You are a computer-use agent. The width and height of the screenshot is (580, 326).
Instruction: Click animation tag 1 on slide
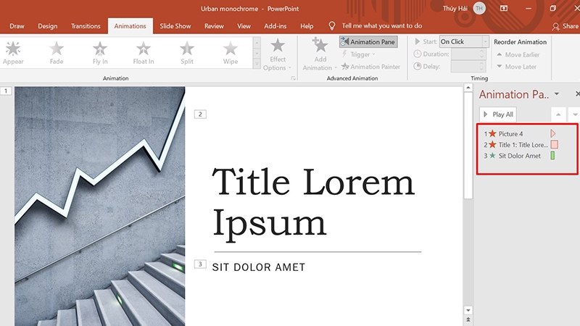6,91
